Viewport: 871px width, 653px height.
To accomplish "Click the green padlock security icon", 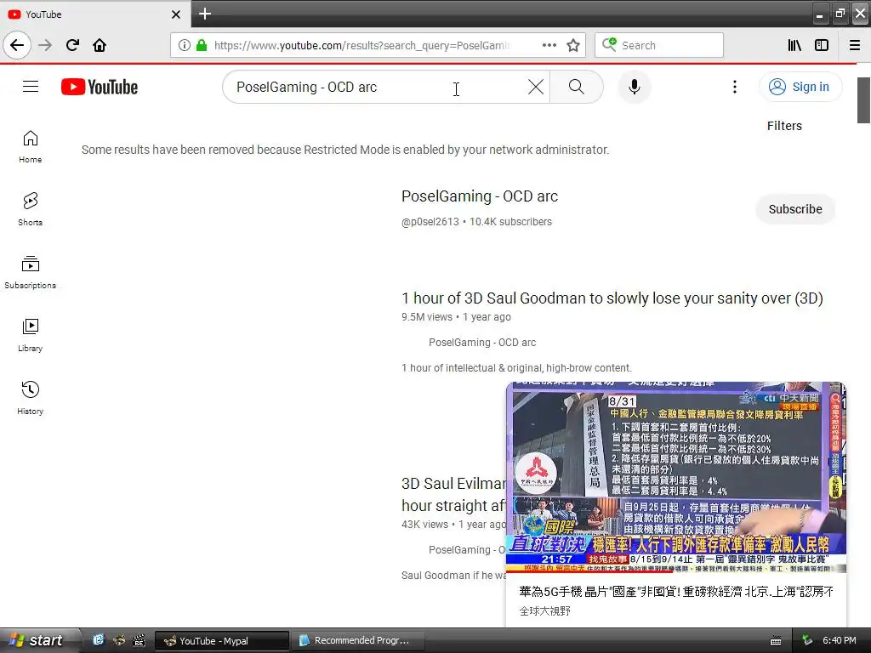I will click(x=202, y=46).
